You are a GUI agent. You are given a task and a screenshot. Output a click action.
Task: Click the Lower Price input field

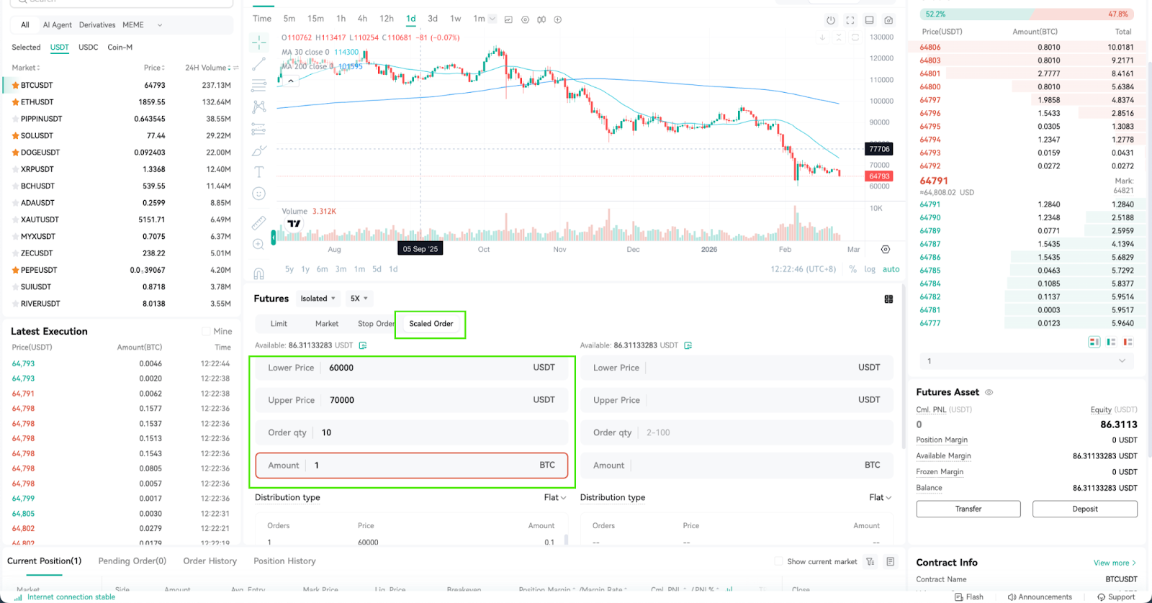click(411, 368)
